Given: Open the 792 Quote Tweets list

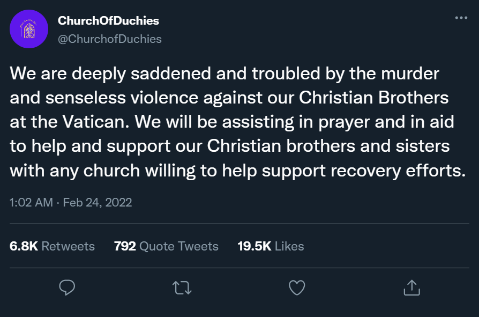Looking at the screenshot, I should (x=166, y=246).
